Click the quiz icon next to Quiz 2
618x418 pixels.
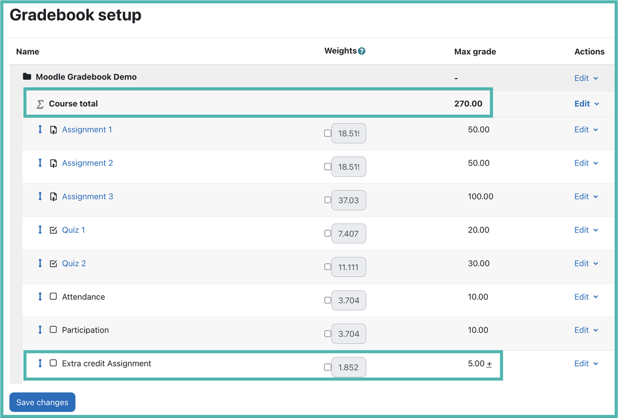pyautogui.click(x=53, y=263)
